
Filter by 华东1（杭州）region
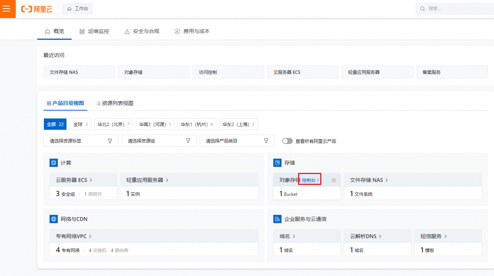(x=197, y=124)
